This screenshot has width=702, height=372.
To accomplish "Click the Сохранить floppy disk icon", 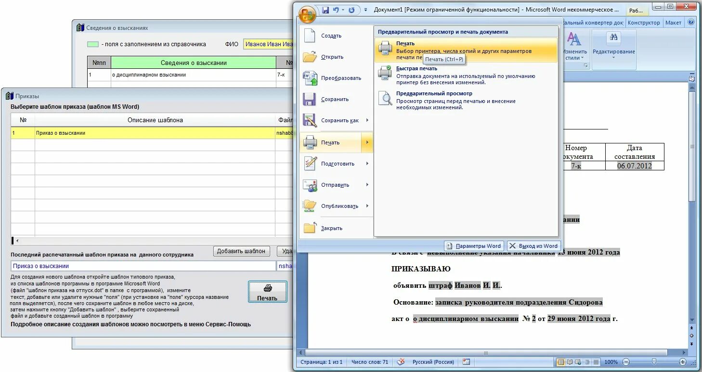I will (x=310, y=99).
